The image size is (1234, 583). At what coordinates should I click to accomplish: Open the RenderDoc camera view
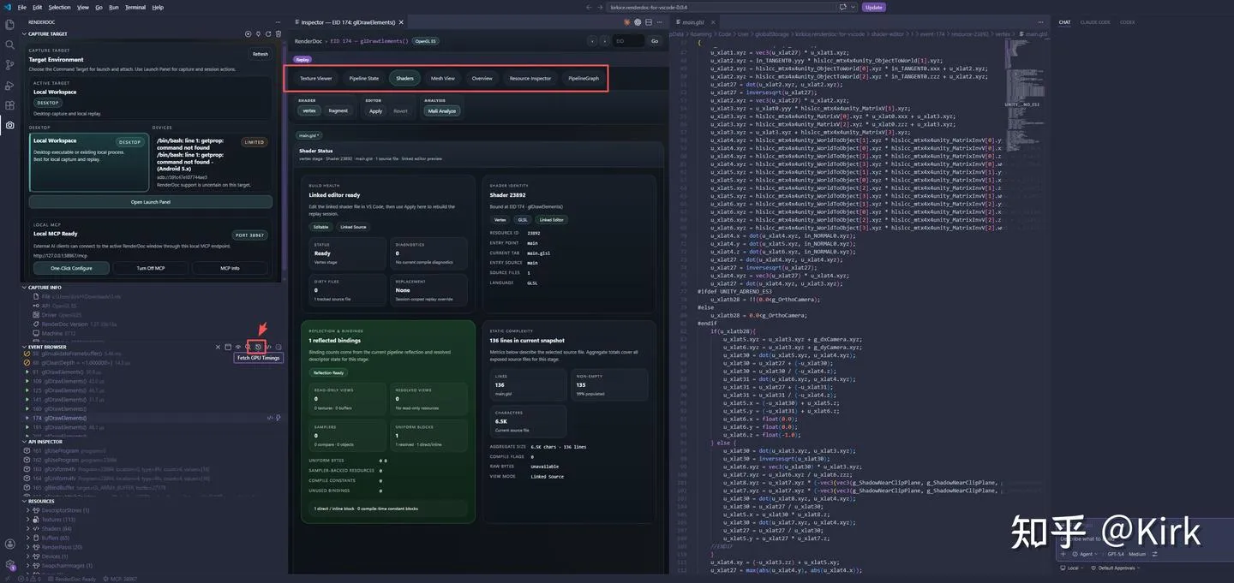click(x=9, y=125)
